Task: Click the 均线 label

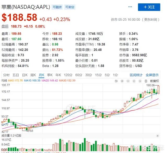Action: point(4,80)
